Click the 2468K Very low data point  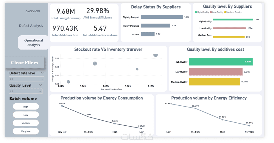click(x=62, y=106)
